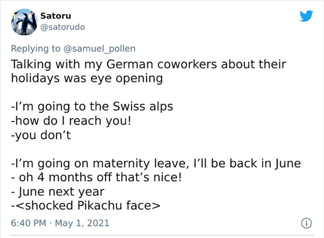
Task: Select the "holidays was eye opening" line
Action: (87, 79)
